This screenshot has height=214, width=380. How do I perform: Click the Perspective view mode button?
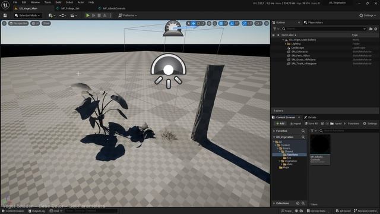[18, 23]
